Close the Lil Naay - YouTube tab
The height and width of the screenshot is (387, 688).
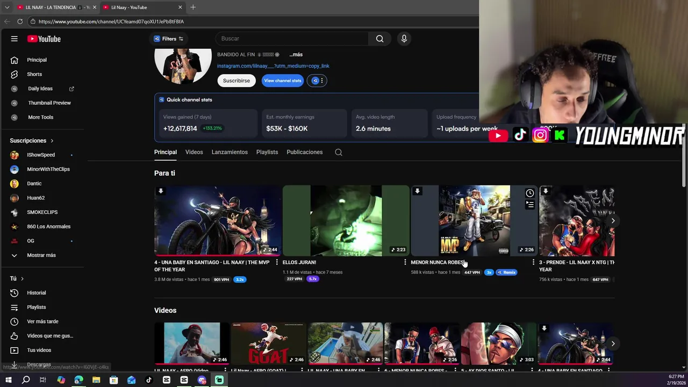click(x=180, y=7)
